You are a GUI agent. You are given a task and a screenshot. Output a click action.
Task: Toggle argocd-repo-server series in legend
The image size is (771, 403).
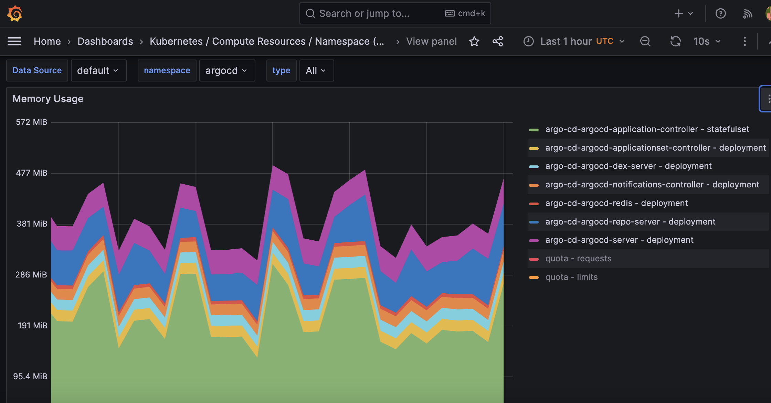630,222
